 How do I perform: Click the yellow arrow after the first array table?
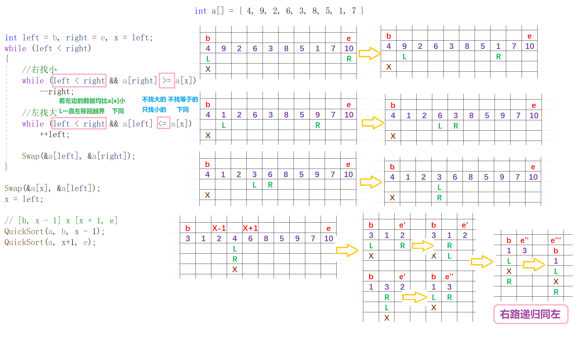coord(369,53)
